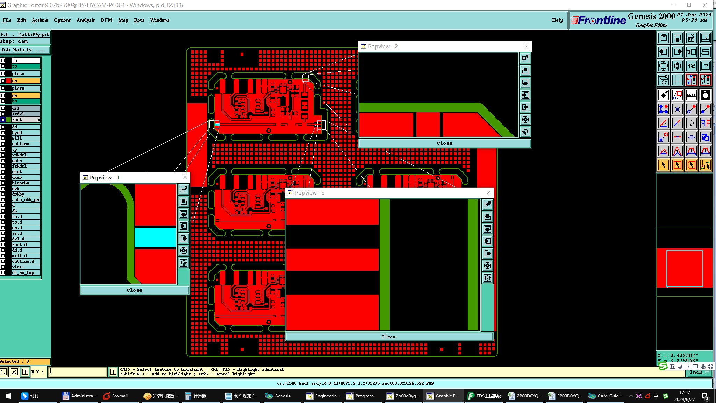
Task: Select the plain arrow select tool
Action: (663, 165)
